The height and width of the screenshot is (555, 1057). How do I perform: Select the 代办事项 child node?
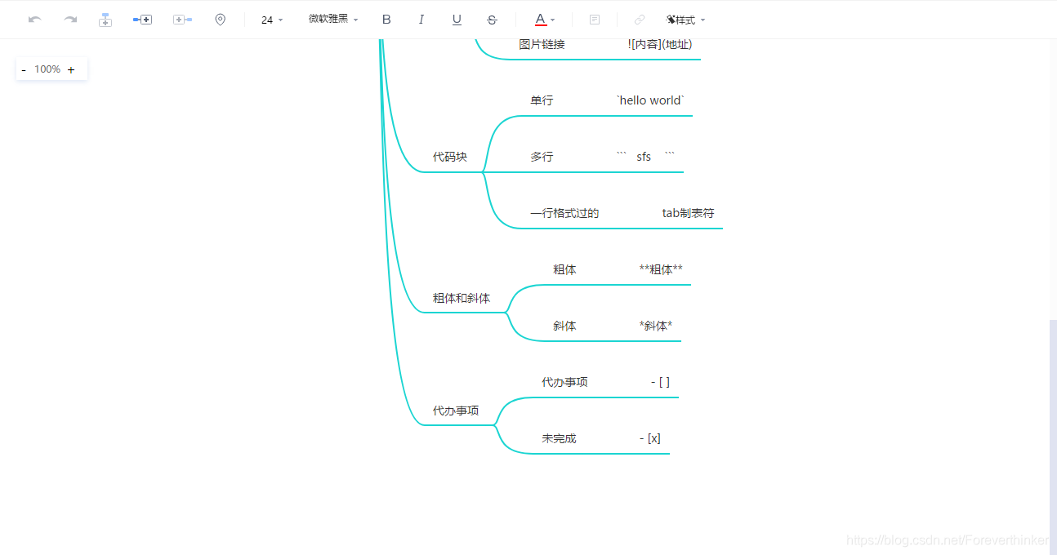click(x=564, y=382)
